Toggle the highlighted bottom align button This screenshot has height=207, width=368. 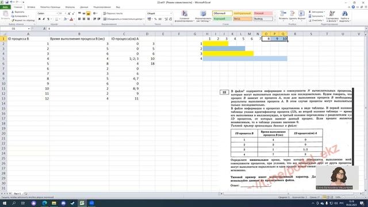(x=88, y=13)
